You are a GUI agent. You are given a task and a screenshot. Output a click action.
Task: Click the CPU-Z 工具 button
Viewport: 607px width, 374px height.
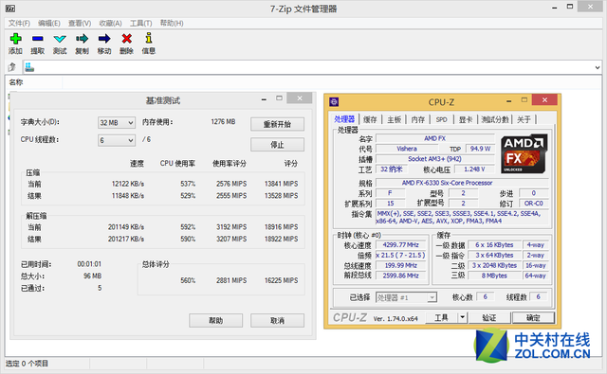[x=441, y=317]
